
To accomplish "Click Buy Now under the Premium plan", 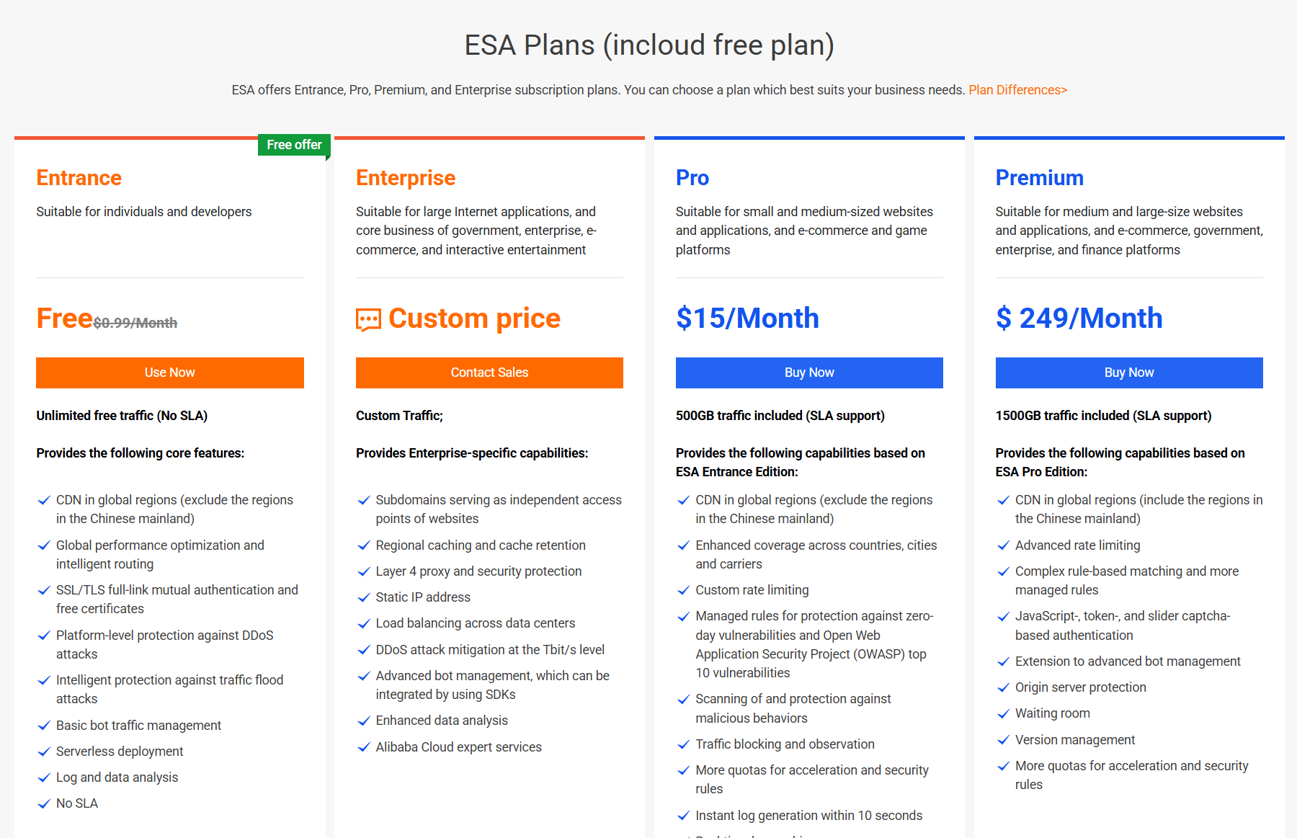I will (1128, 373).
